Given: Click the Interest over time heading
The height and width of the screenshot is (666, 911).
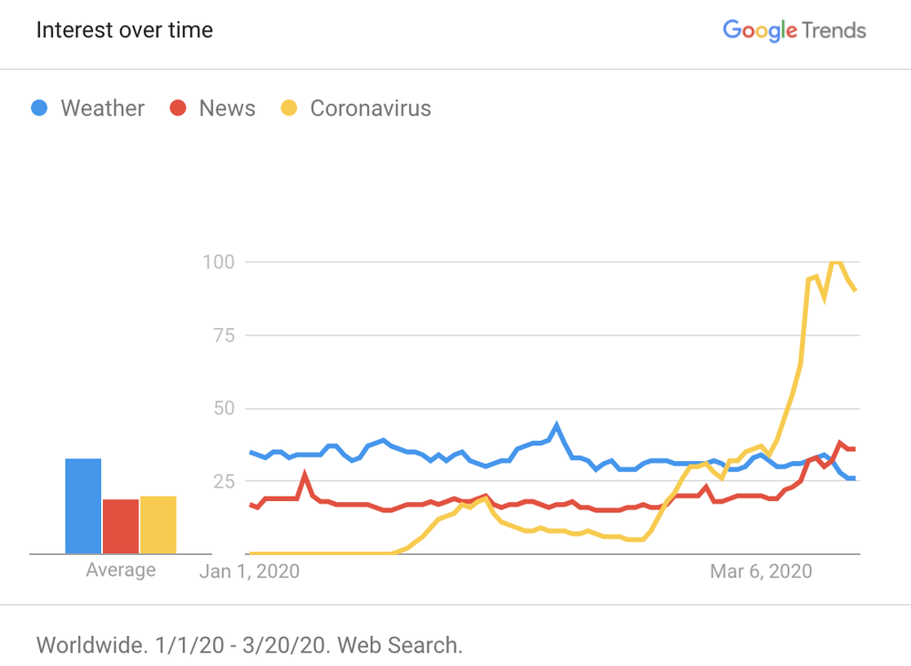Looking at the screenshot, I should coord(125,30).
